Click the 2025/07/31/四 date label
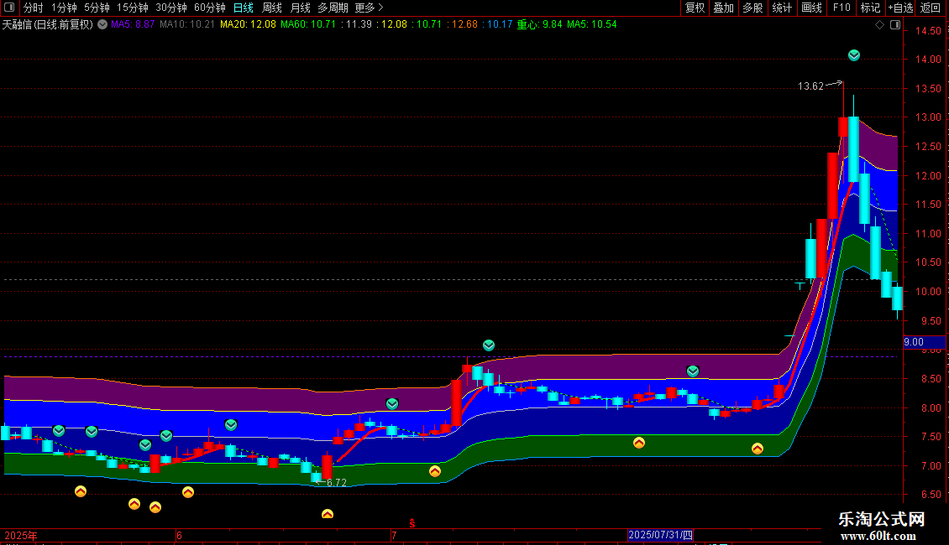 tap(660, 535)
